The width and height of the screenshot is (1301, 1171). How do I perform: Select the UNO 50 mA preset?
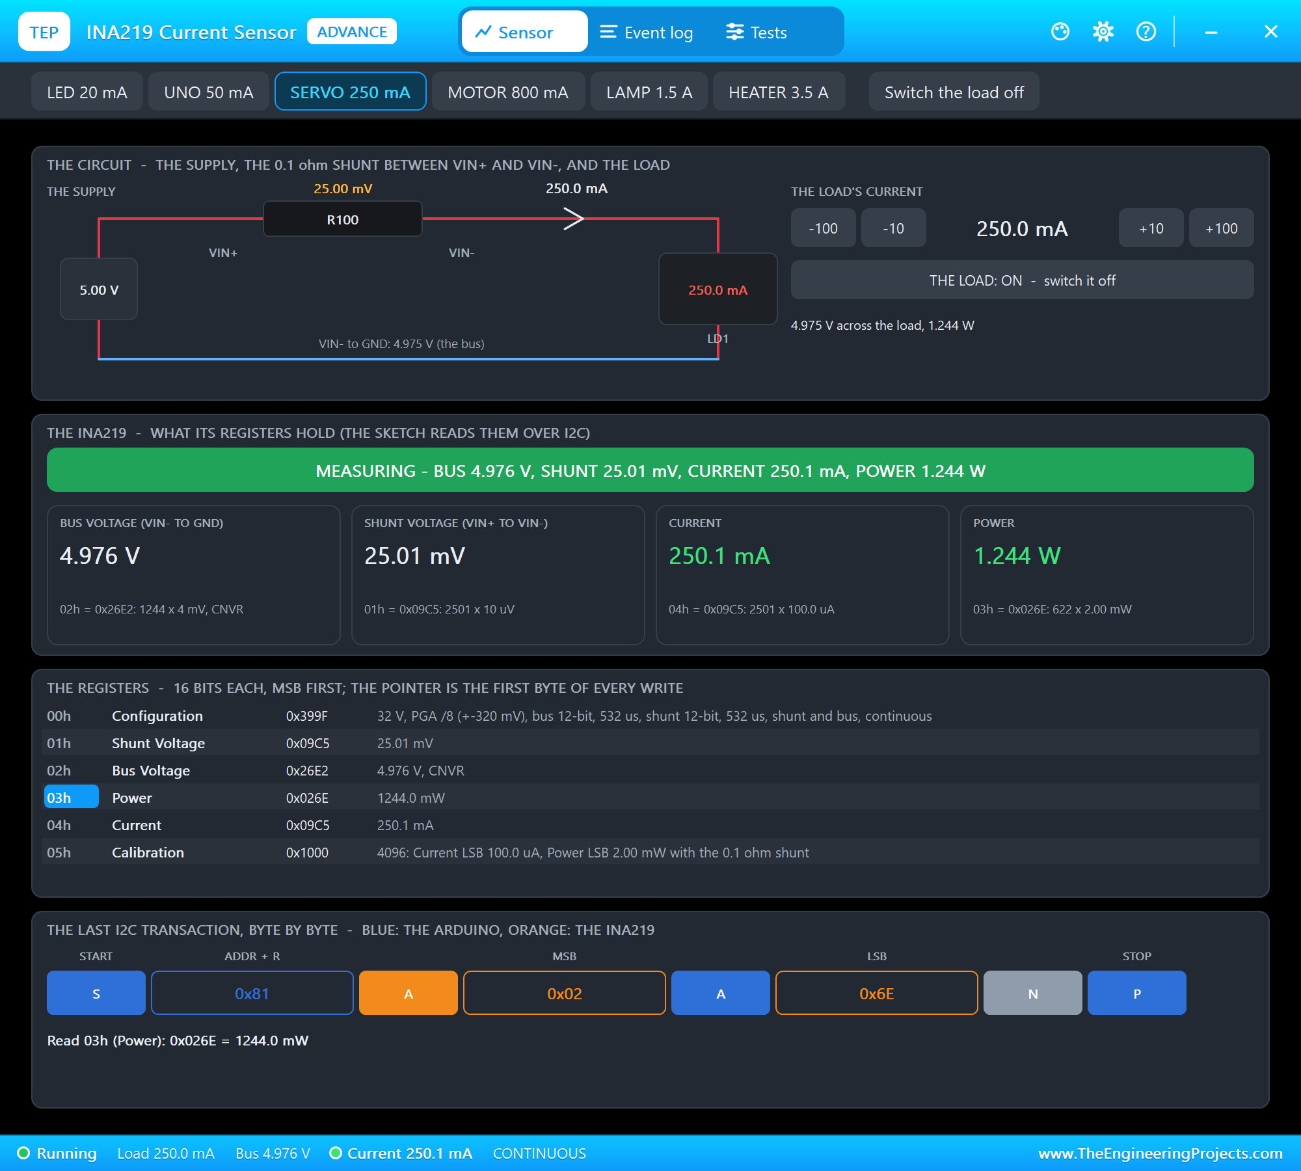209,92
